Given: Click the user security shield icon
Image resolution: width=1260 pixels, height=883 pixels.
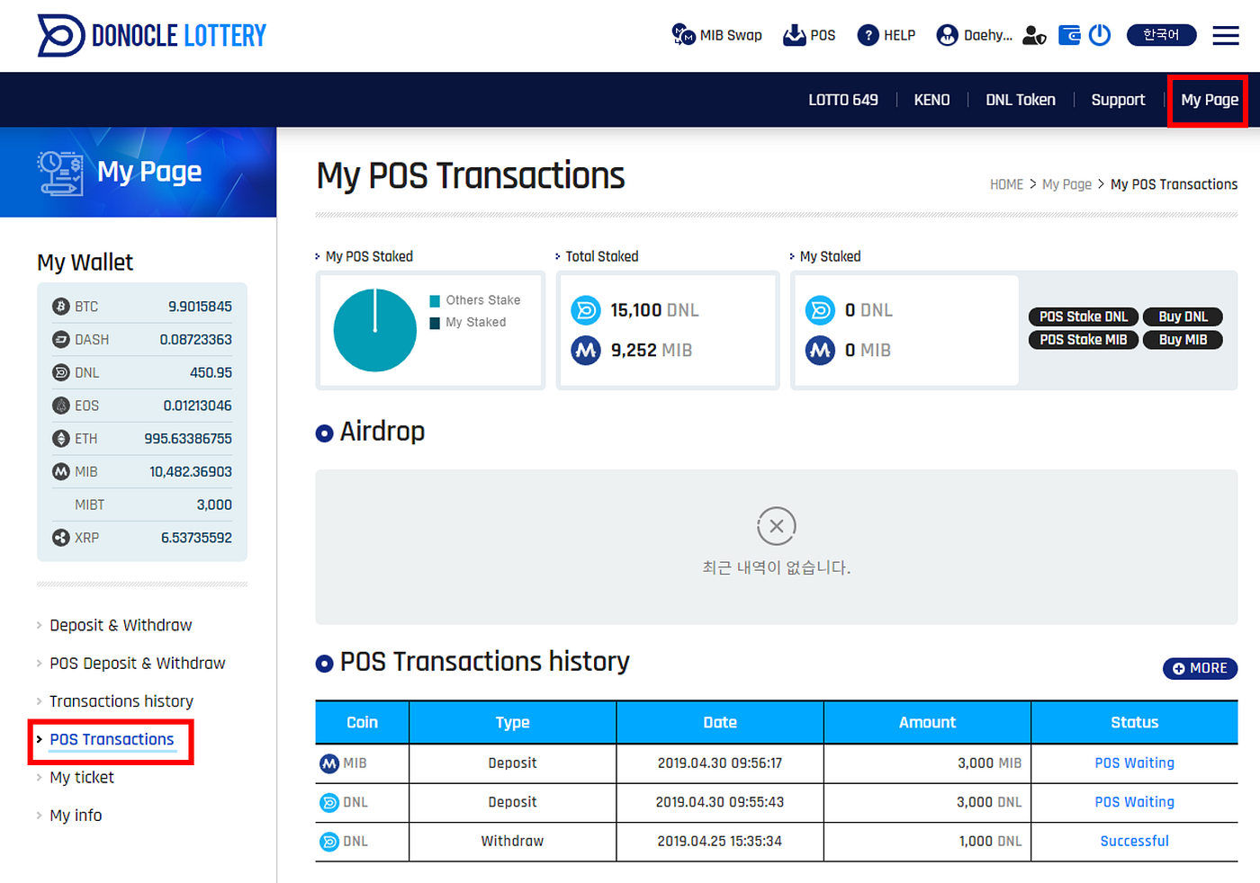Looking at the screenshot, I should click(1034, 35).
